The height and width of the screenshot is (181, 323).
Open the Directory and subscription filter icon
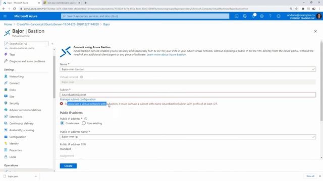(245, 16)
